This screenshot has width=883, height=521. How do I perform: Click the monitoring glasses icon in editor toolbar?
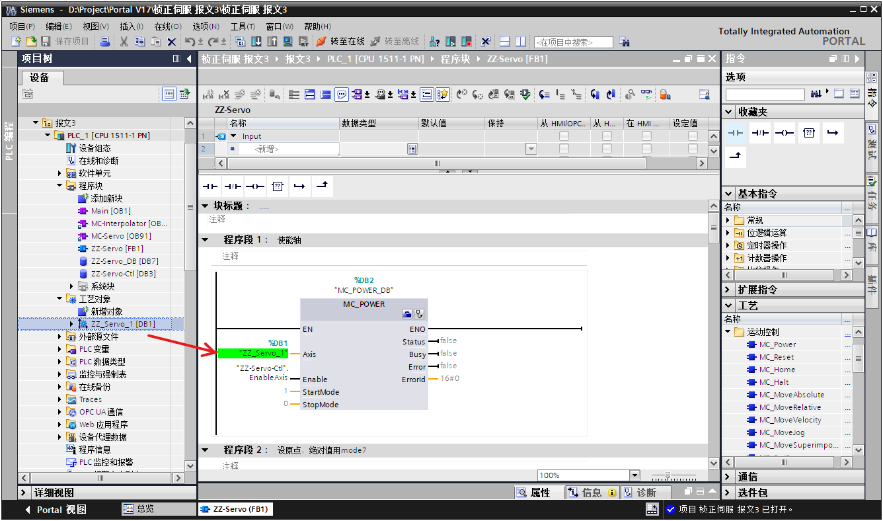646,95
